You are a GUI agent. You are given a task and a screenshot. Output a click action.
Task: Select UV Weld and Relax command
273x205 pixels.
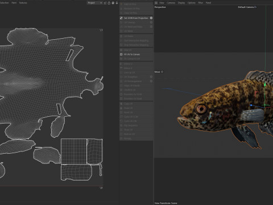[x=135, y=27]
